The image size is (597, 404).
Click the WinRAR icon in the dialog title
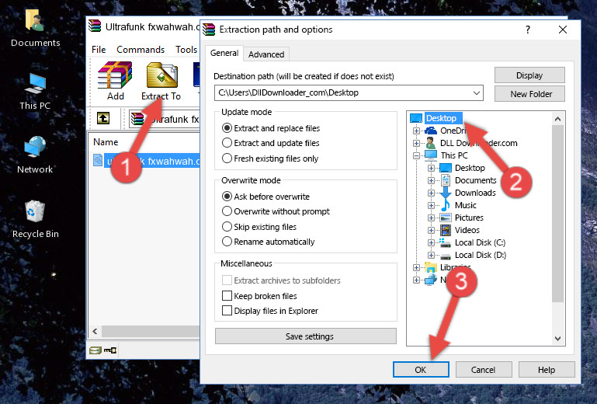(209, 30)
